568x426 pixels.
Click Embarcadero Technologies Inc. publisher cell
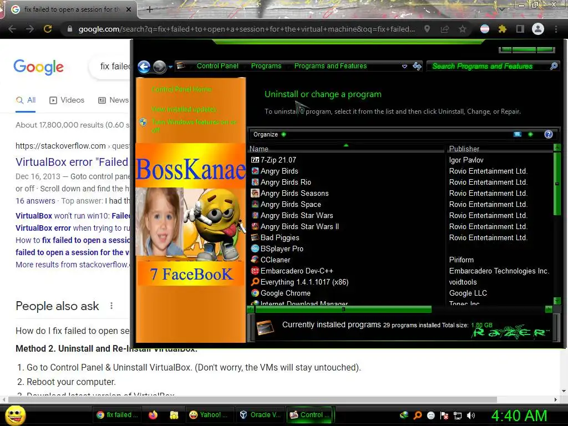(499, 271)
